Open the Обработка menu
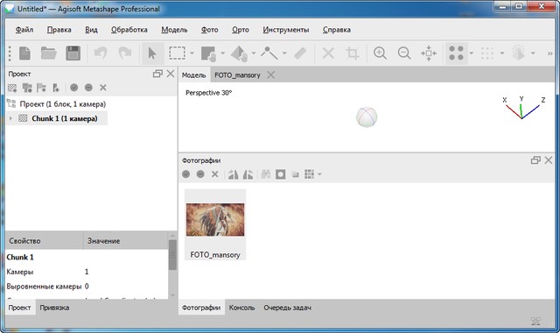Image resolution: width=560 pixels, height=333 pixels. tap(129, 30)
